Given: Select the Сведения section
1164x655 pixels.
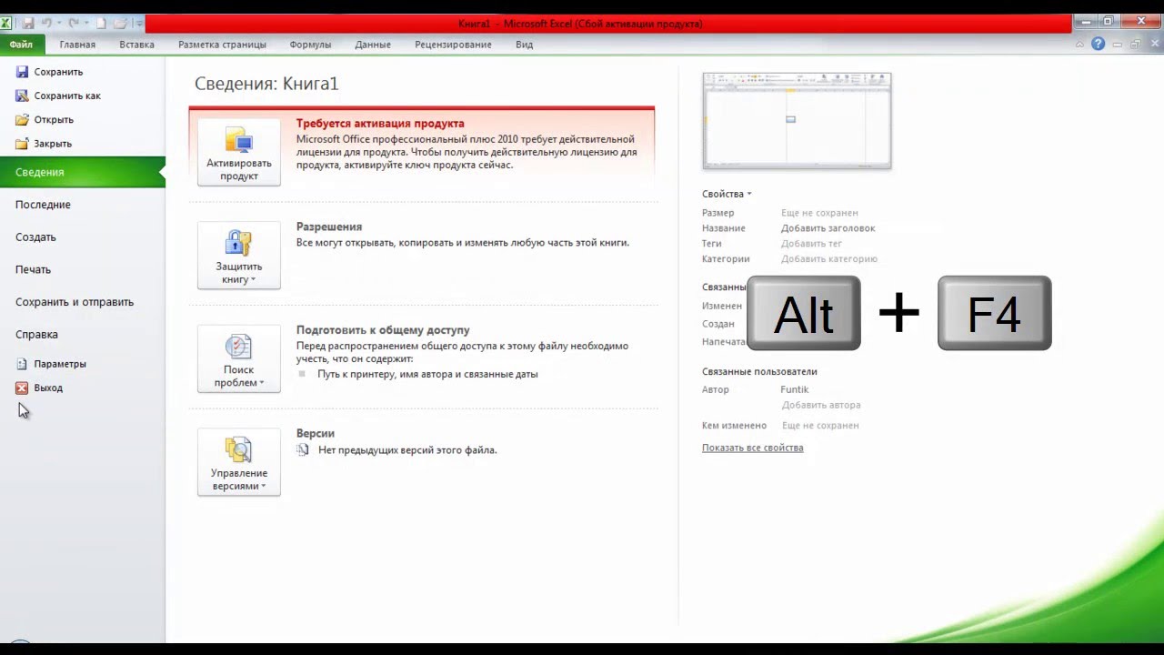Looking at the screenshot, I should click(x=83, y=172).
